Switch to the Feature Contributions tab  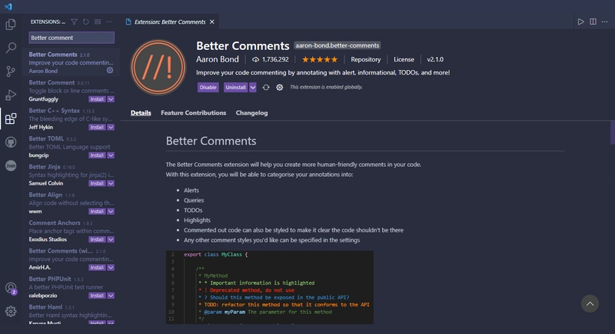(194, 112)
